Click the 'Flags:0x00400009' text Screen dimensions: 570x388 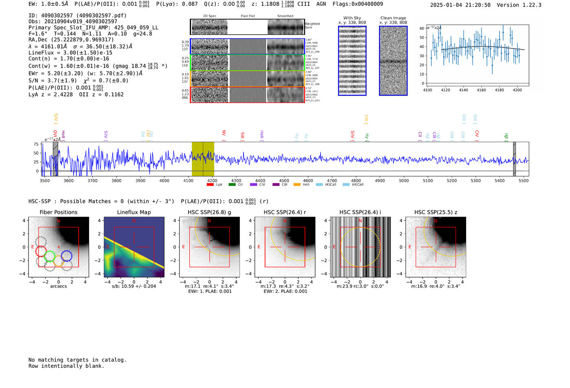[357, 4]
